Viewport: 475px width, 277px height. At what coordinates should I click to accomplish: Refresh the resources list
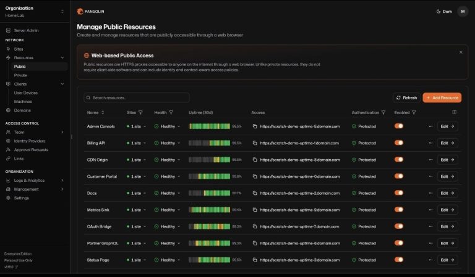[406, 97]
